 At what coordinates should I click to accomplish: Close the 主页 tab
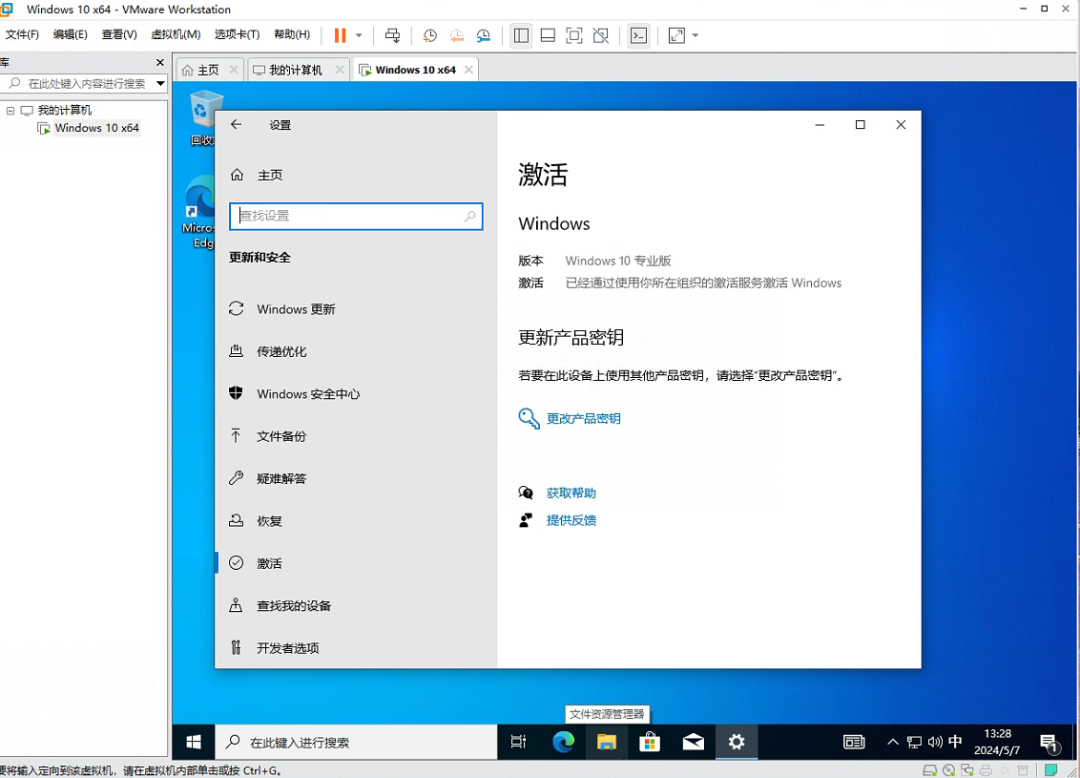point(234,70)
